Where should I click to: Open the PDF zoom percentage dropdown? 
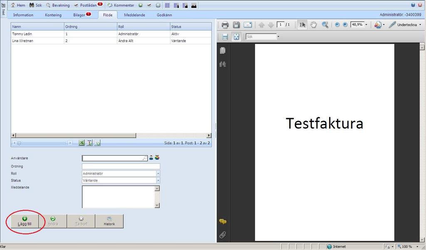(366, 25)
